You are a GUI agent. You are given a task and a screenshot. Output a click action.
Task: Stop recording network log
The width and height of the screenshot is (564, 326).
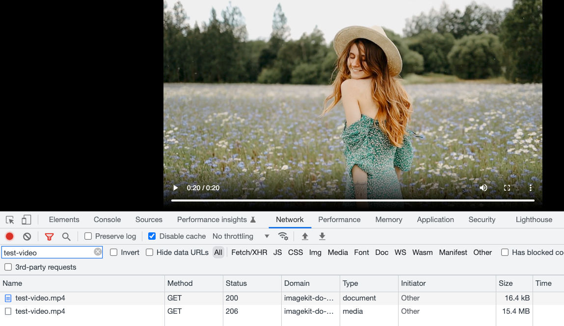coord(9,236)
